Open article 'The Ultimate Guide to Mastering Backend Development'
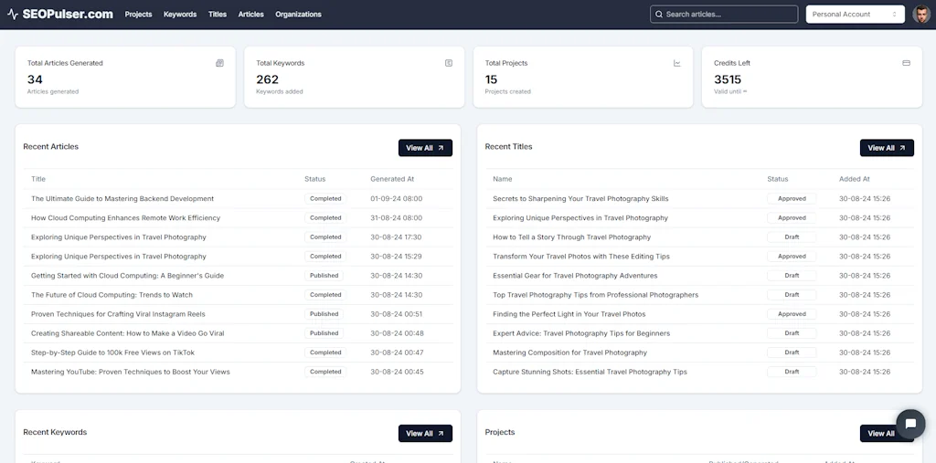 click(x=122, y=198)
